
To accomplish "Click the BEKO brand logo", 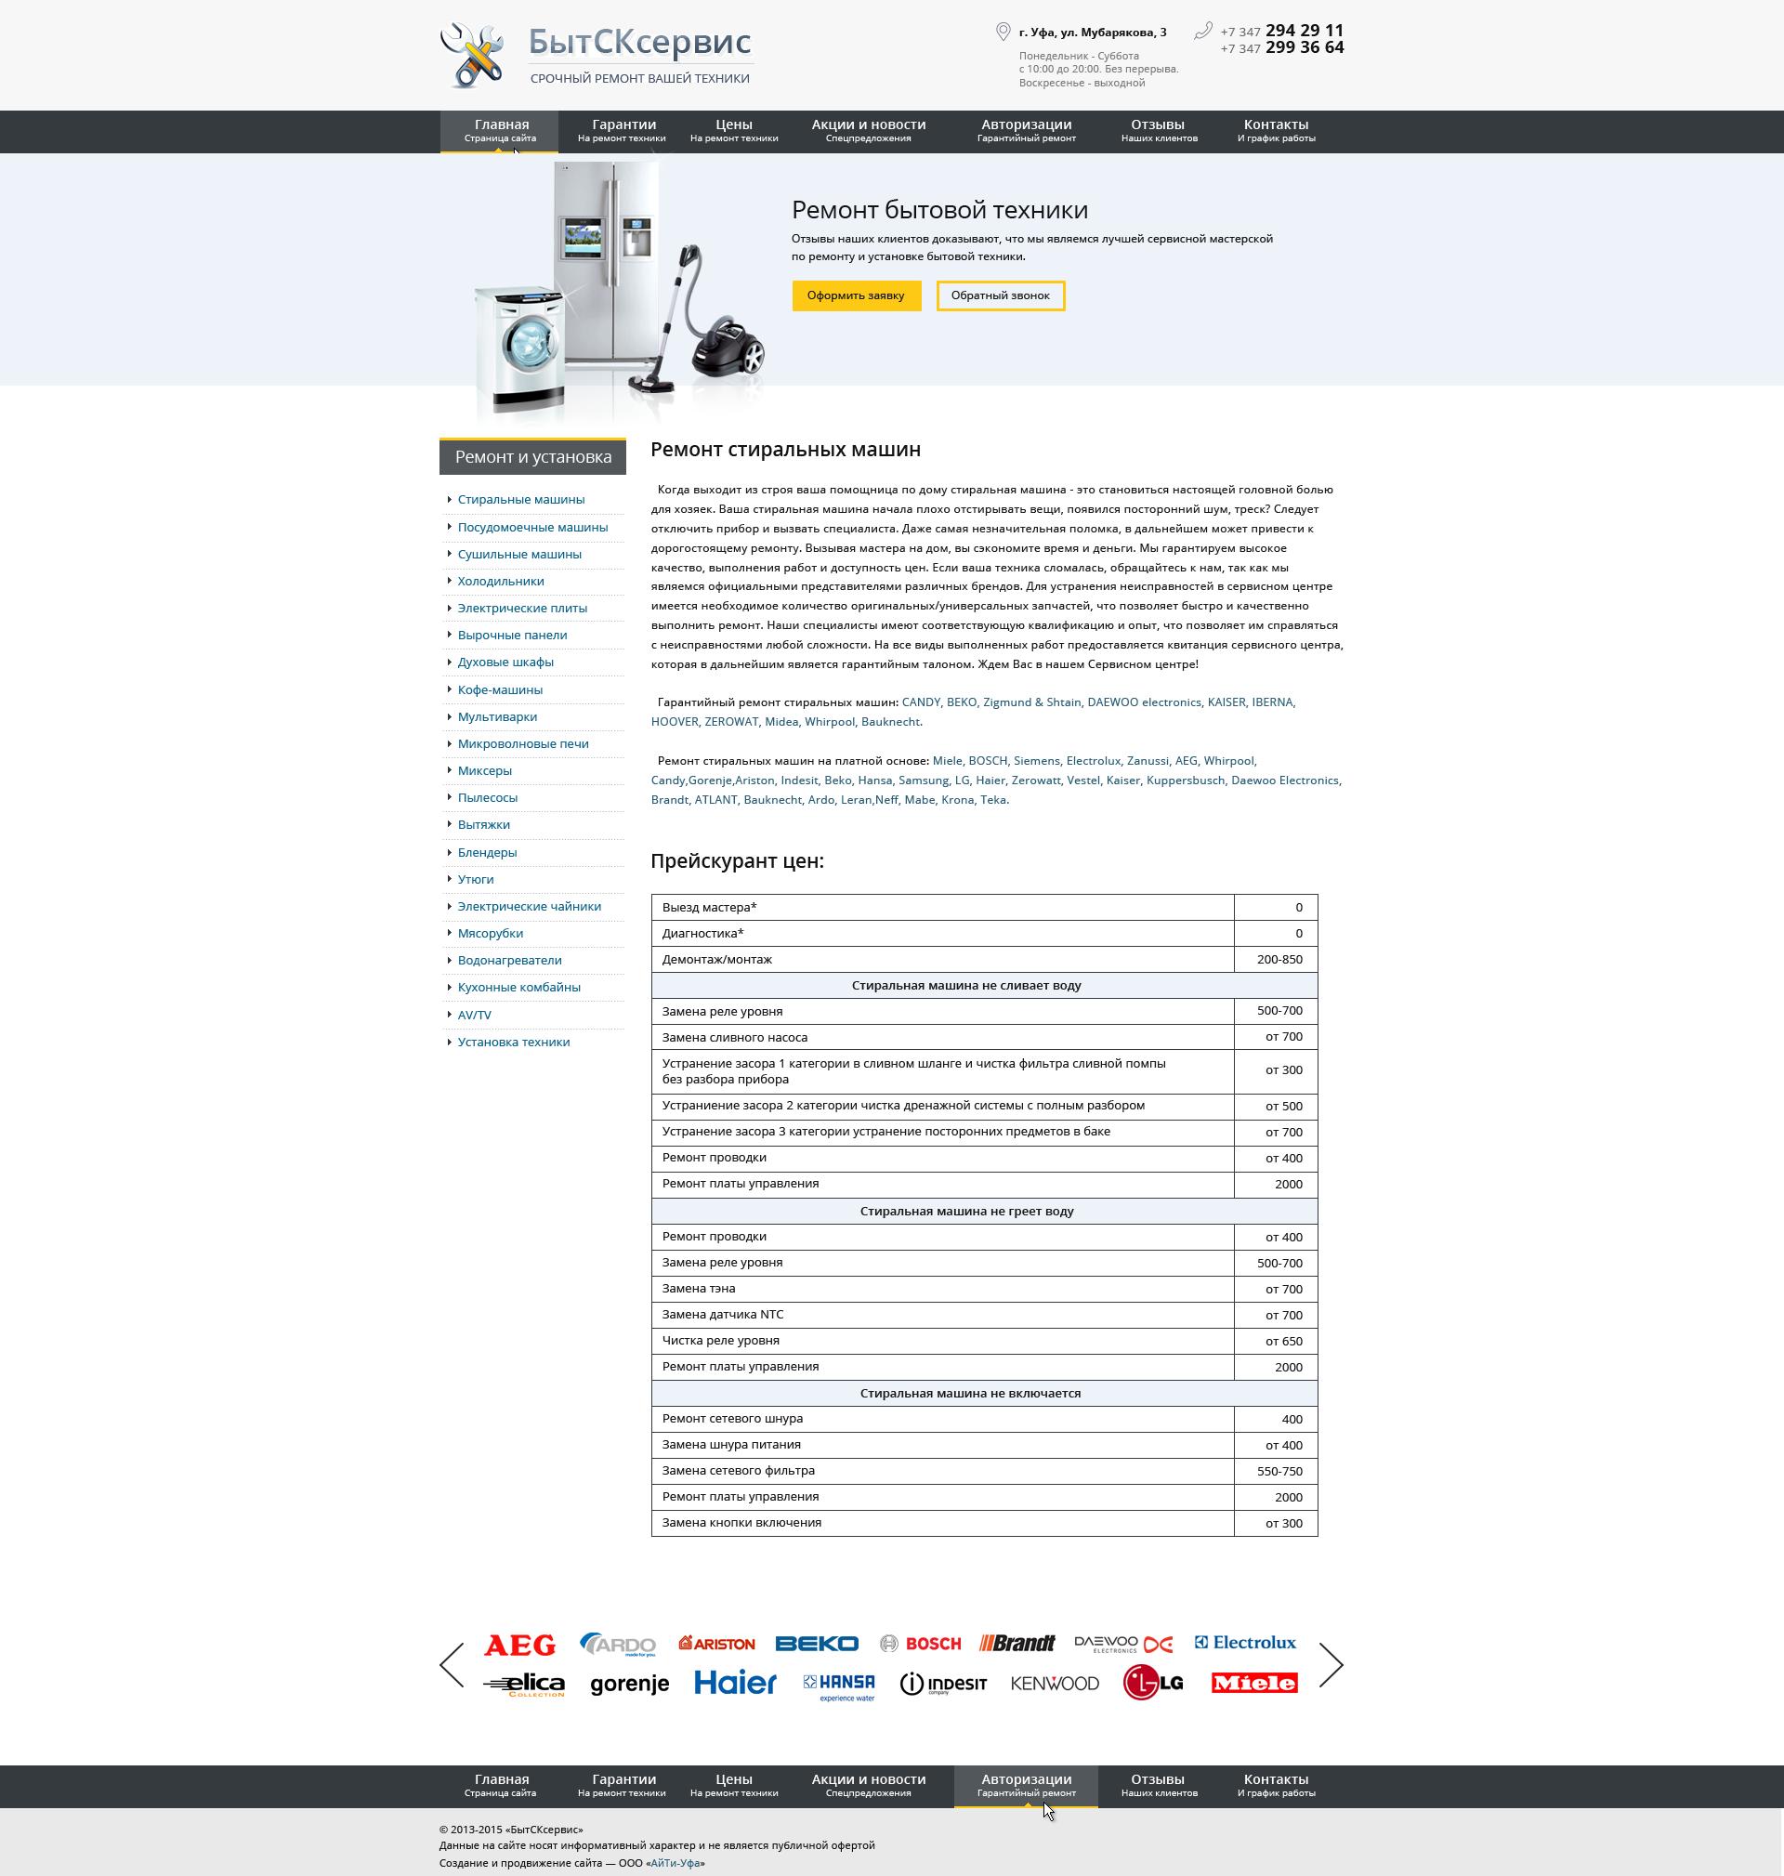I will [x=817, y=1644].
